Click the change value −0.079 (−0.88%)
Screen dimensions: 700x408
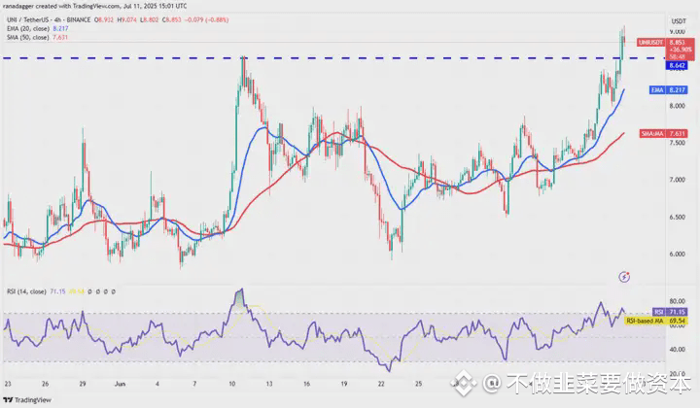[206, 20]
